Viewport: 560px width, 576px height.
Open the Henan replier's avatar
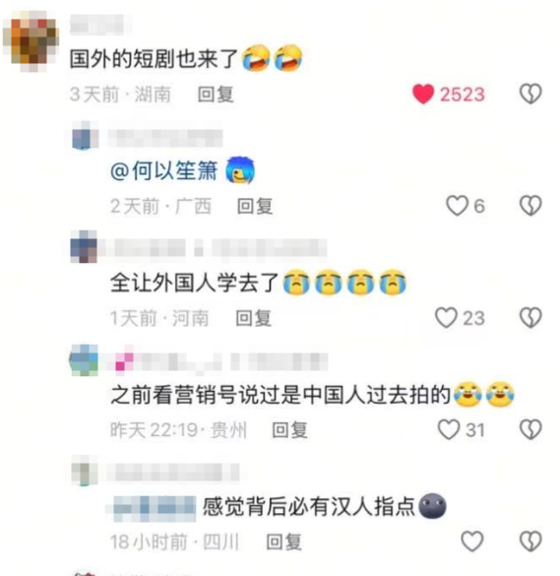[84, 246]
